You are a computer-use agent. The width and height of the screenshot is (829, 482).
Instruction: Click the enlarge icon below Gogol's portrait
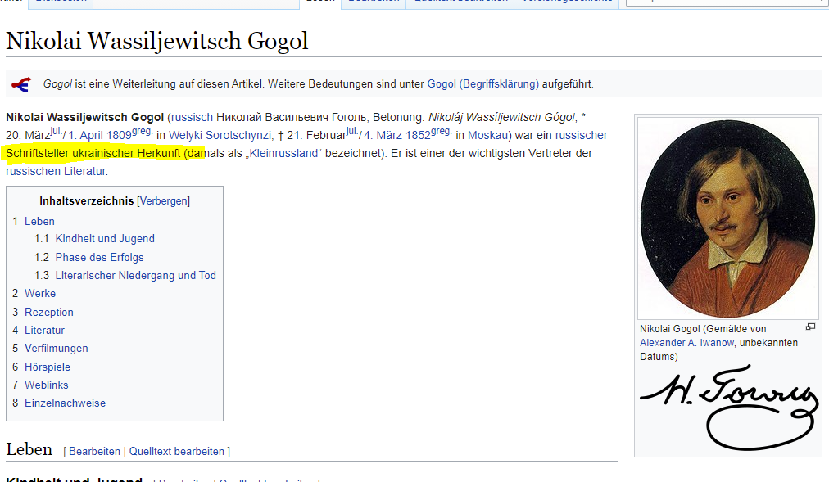coord(810,327)
